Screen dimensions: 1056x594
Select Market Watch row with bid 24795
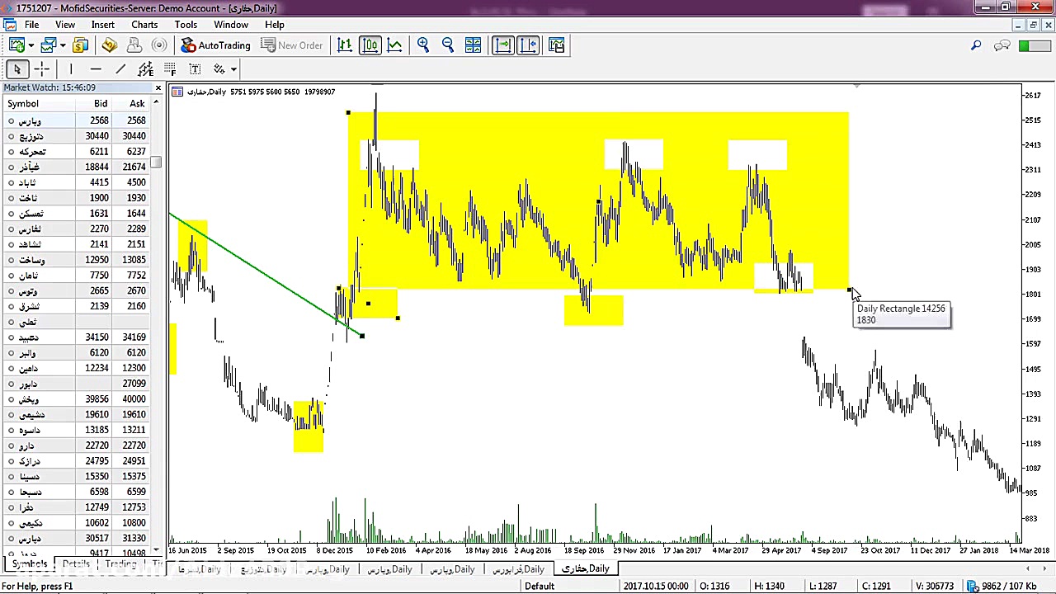point(76,461)
